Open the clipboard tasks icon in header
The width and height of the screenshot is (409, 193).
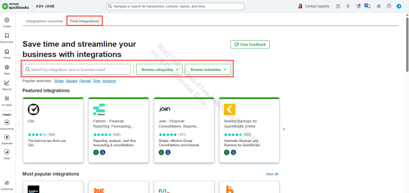(x=338, y=6)
